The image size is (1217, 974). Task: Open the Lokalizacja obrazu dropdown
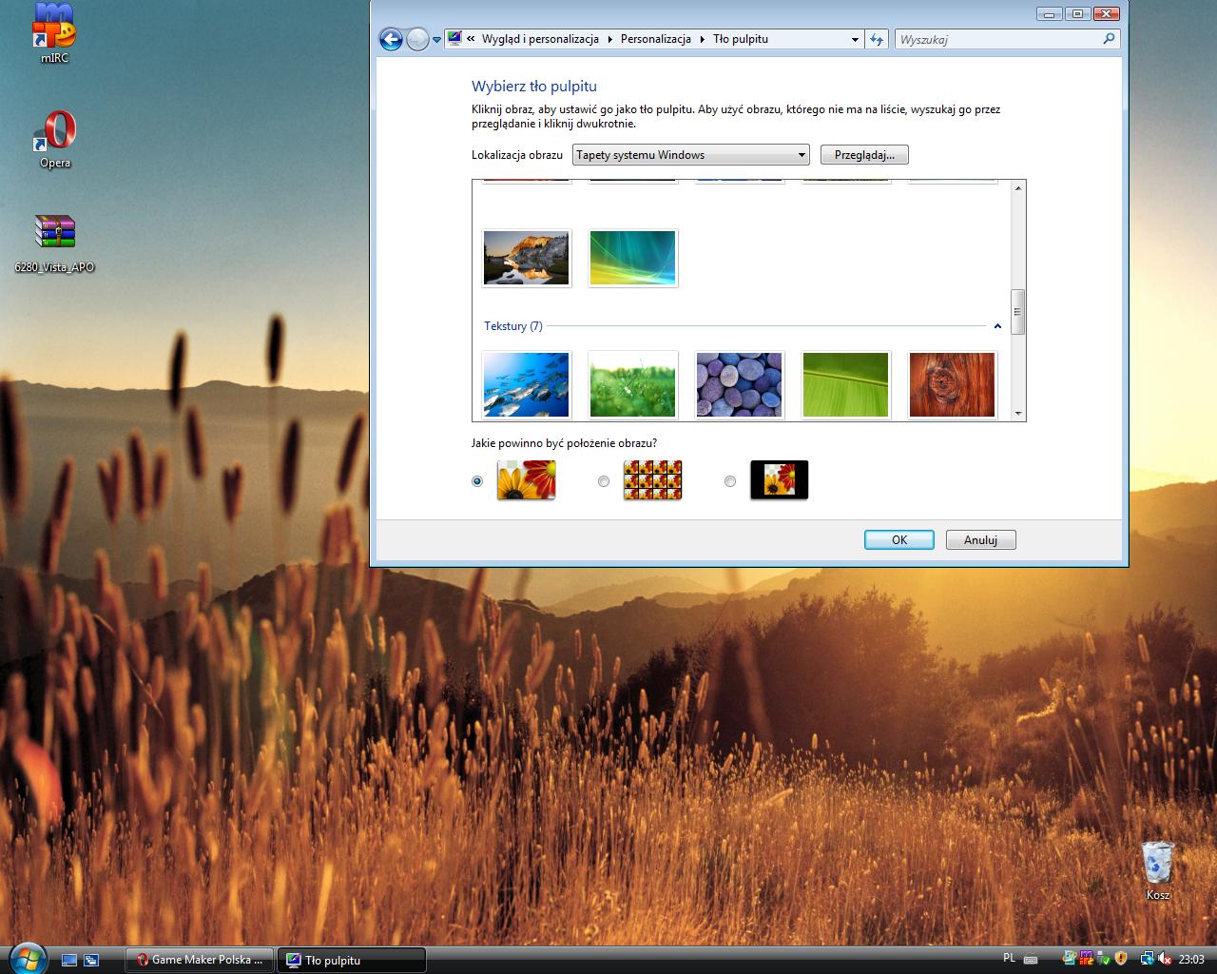point(690,155)
